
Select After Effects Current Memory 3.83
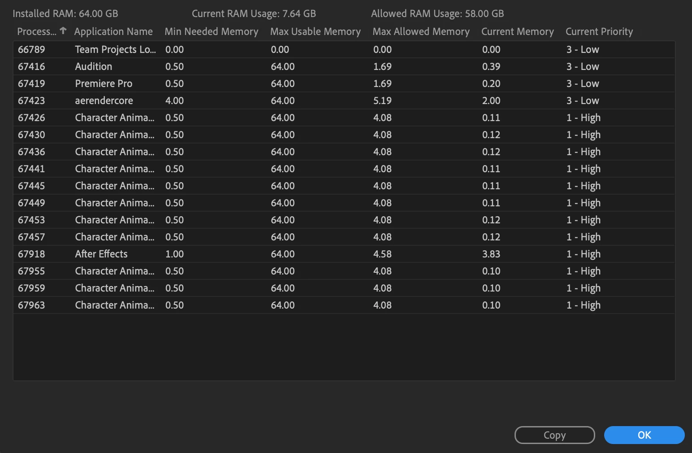[491, 254]
